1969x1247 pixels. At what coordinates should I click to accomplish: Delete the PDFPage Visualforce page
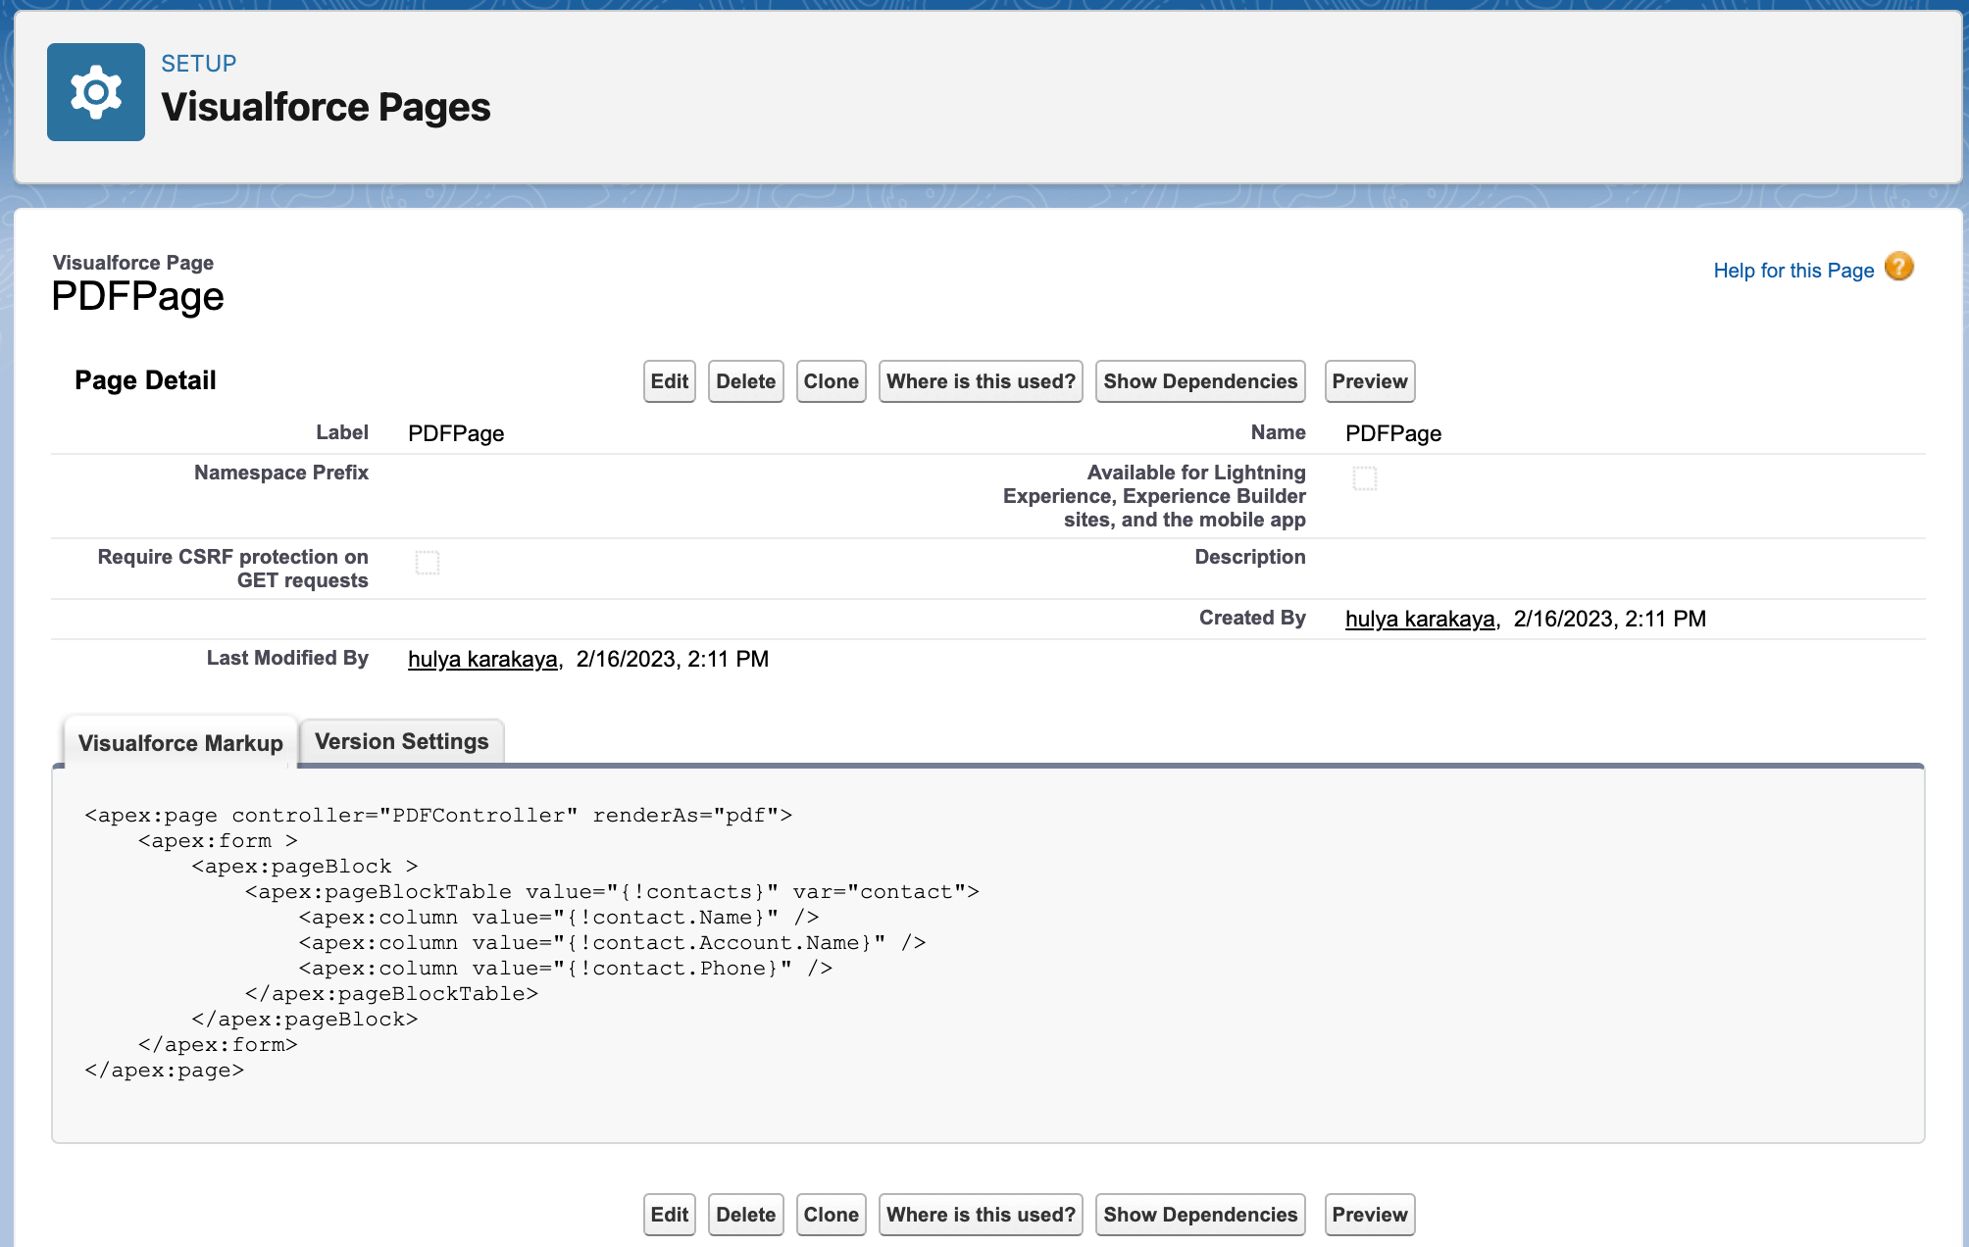(x=745, y=381)
